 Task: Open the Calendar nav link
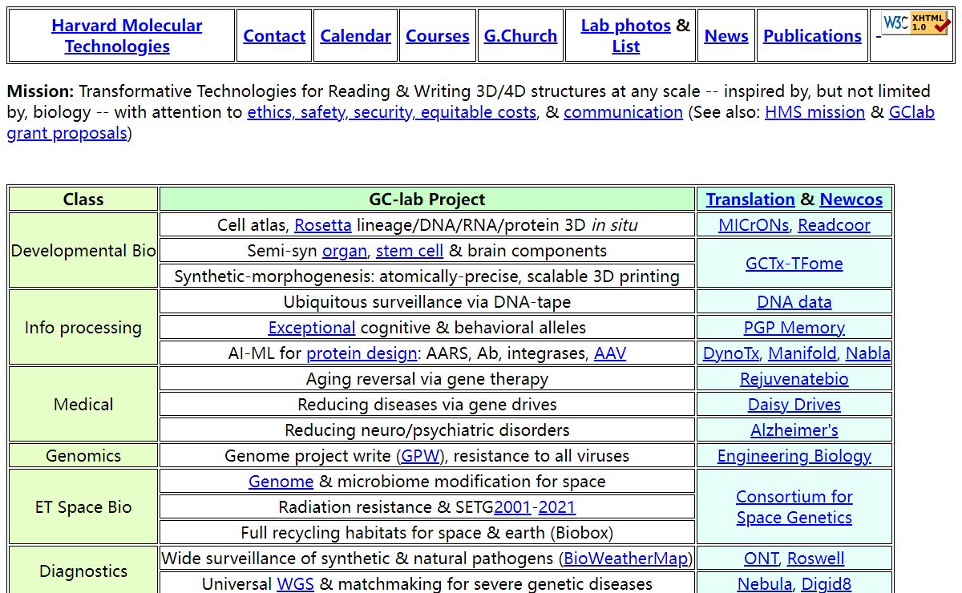(356, 36)
